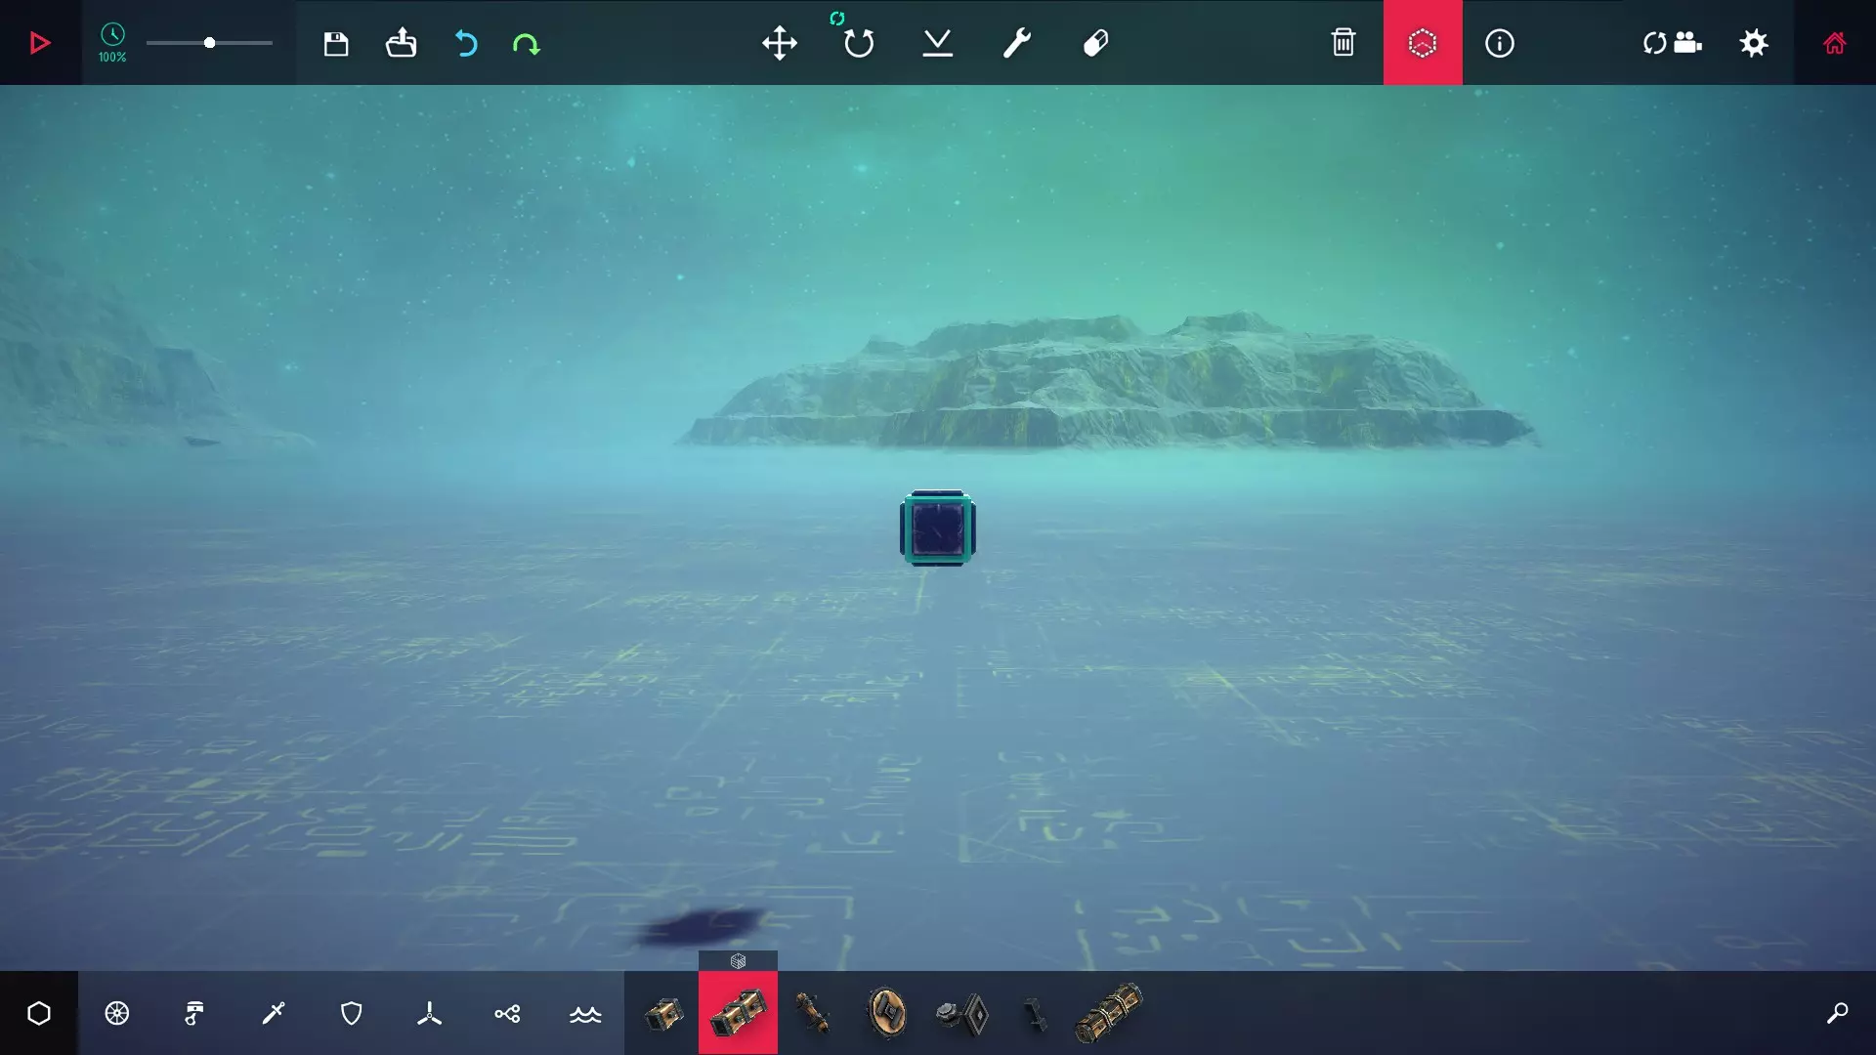Select the paint bucket skin tool
1876x1055 pixels.
point(1095,43)
